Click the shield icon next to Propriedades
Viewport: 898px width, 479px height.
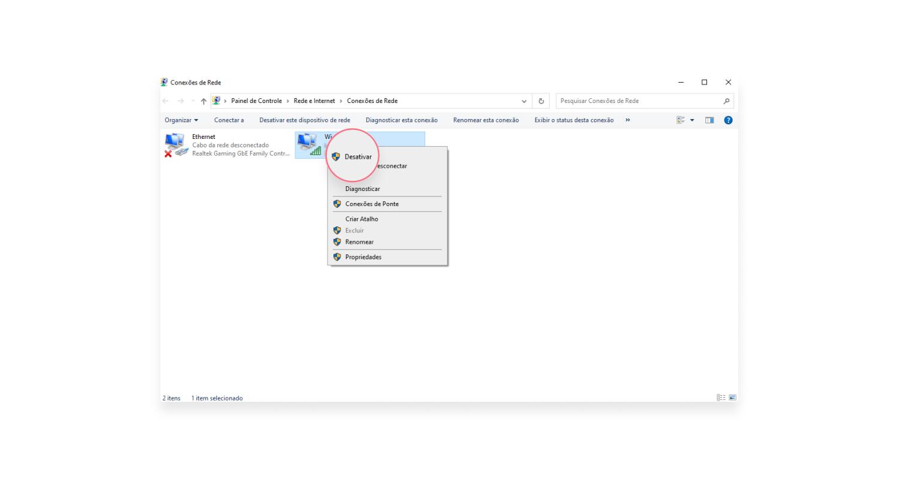click(x=337, y=257)
